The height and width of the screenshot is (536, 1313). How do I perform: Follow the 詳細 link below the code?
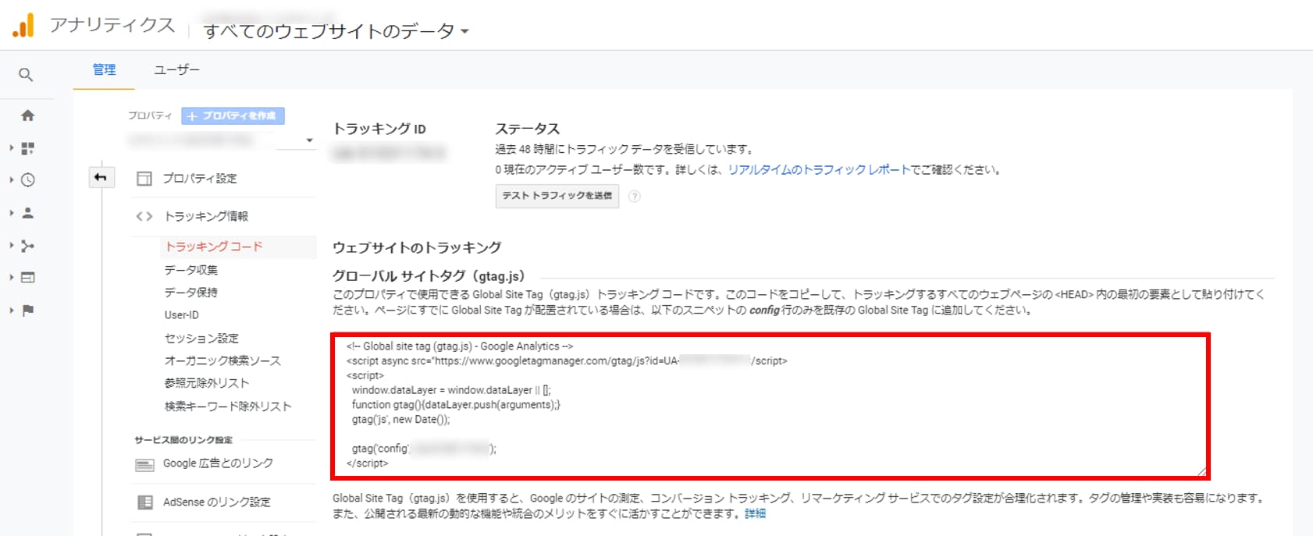pos(755,514)
